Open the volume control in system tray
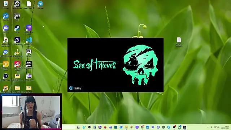Viewport: 231px width, 130px height. (218, 127)
